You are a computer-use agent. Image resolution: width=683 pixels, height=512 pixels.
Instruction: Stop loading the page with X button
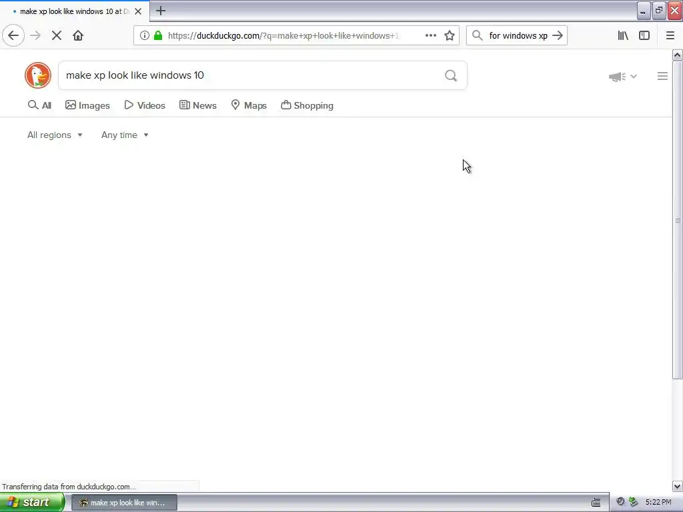57,36
